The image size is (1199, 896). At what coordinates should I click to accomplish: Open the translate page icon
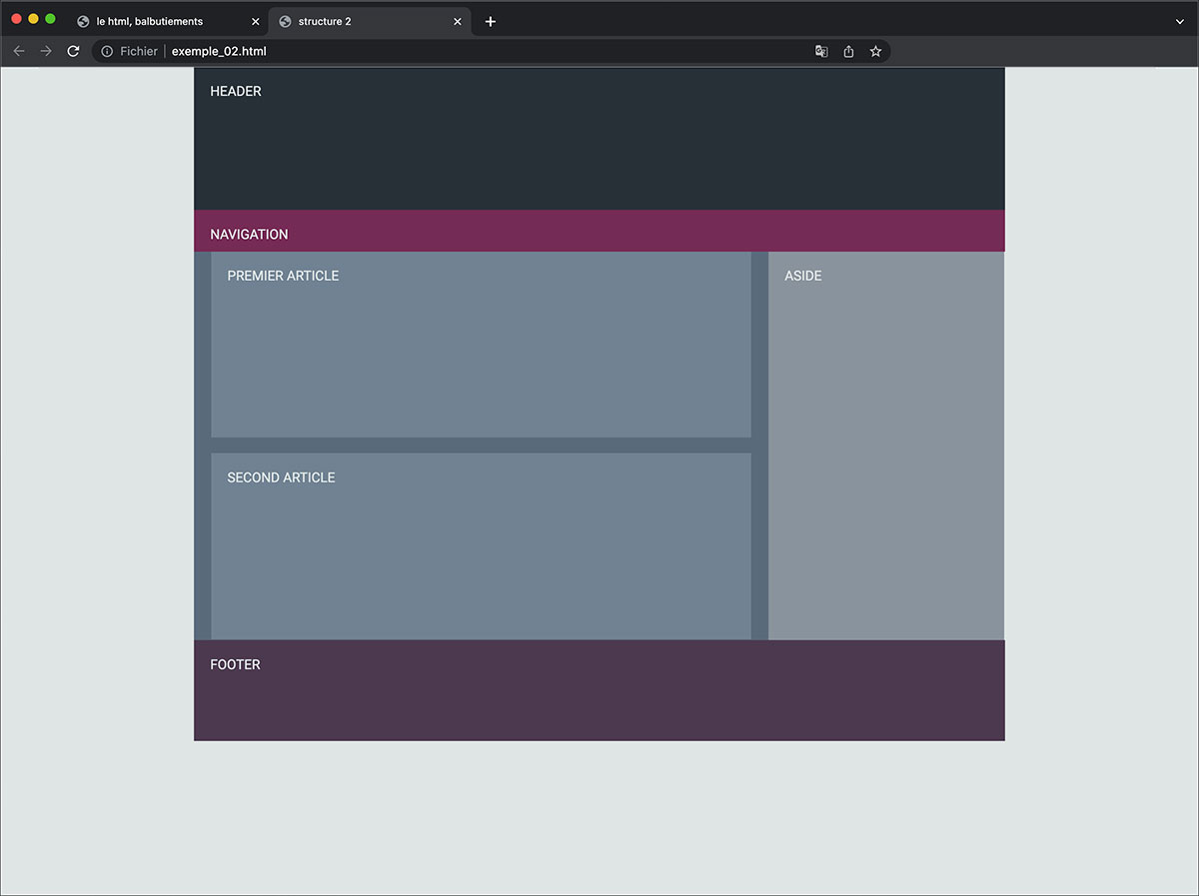821,51
